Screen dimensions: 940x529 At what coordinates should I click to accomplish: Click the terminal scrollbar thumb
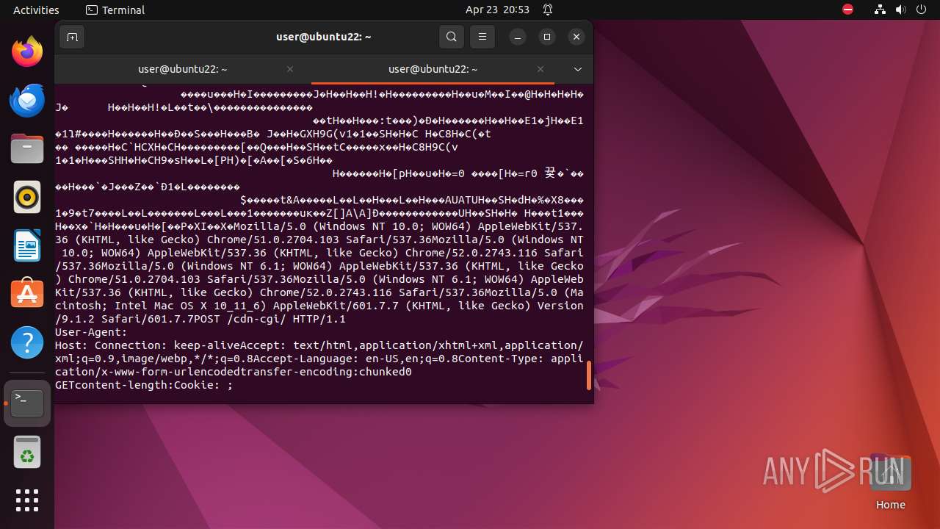[589, 375]
